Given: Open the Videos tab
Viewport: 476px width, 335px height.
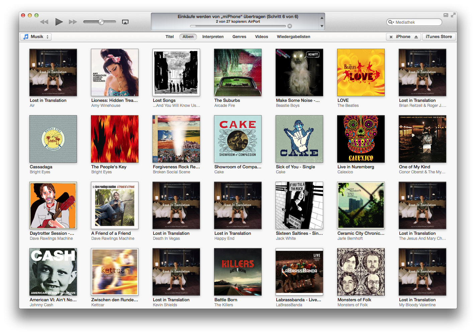Looking at the screenshot, I should [262, 37].
